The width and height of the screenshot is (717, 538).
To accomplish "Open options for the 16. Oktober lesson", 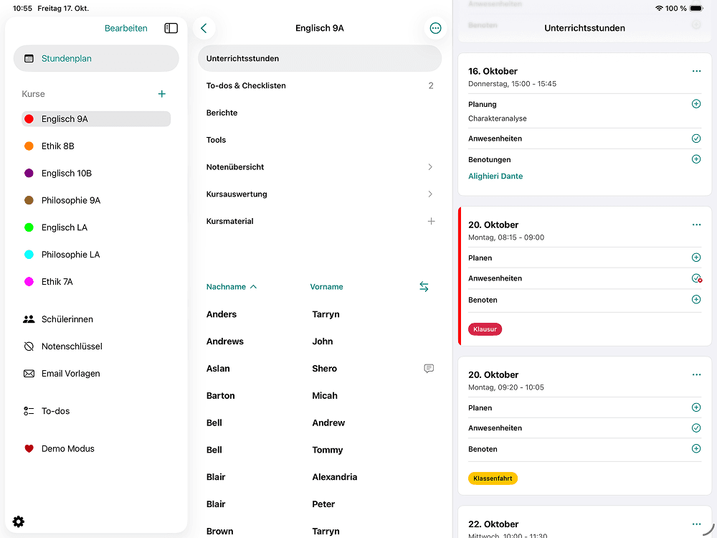I will 696,71.
